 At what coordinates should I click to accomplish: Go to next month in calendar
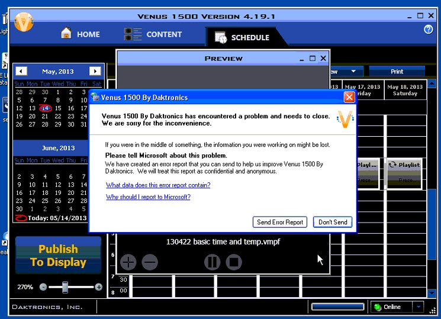point(95,71)
